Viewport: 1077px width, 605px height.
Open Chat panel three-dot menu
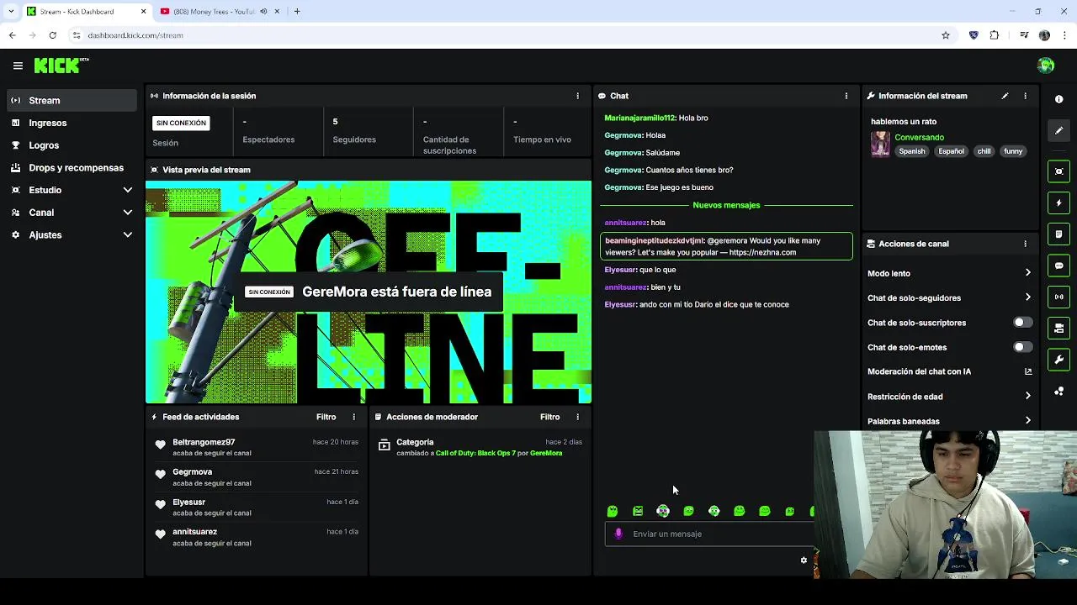846,96
